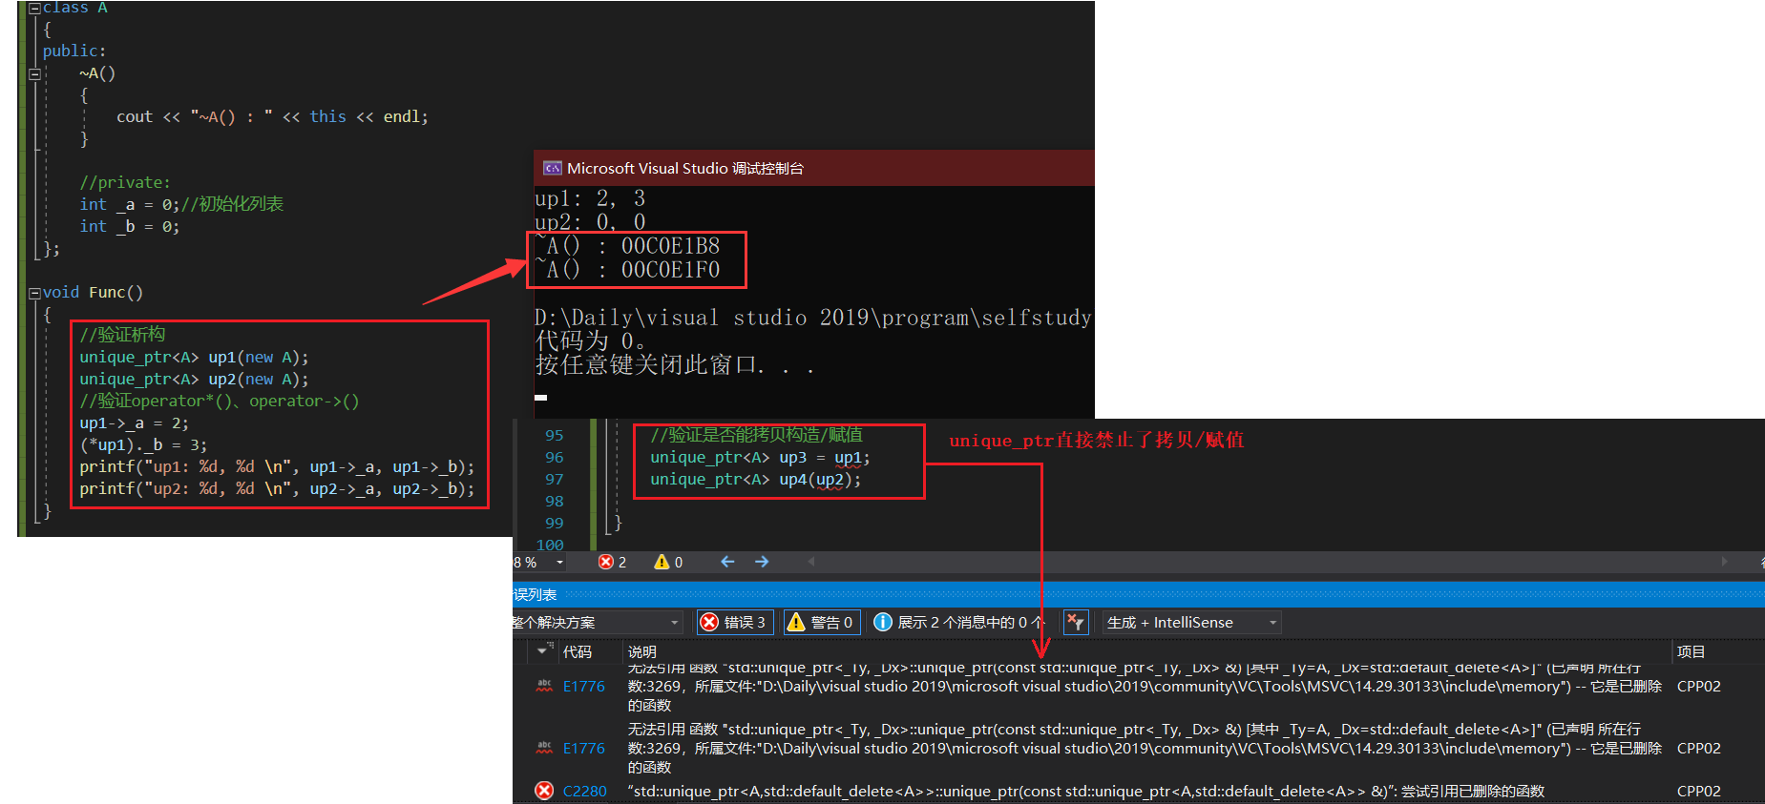Go to the next issue with the right arrow
The width and height of the screenshot is (1765, 804).
click(762, 562)
